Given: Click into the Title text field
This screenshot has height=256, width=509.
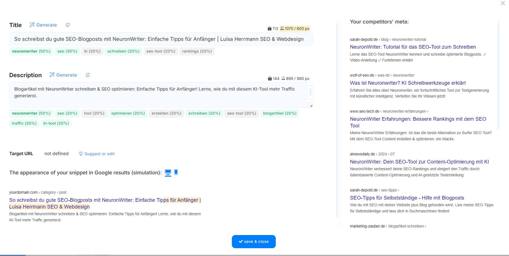Looking at the screenshot, I should (161, 39).
